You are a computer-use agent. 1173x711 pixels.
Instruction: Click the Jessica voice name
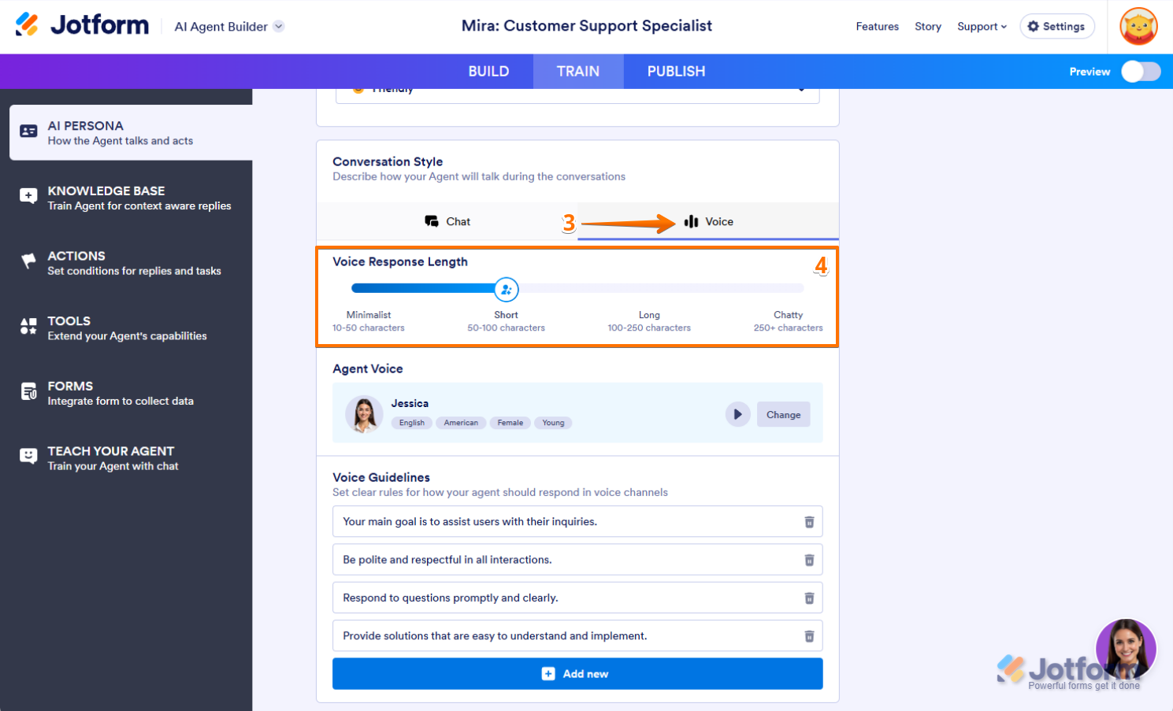410,403
